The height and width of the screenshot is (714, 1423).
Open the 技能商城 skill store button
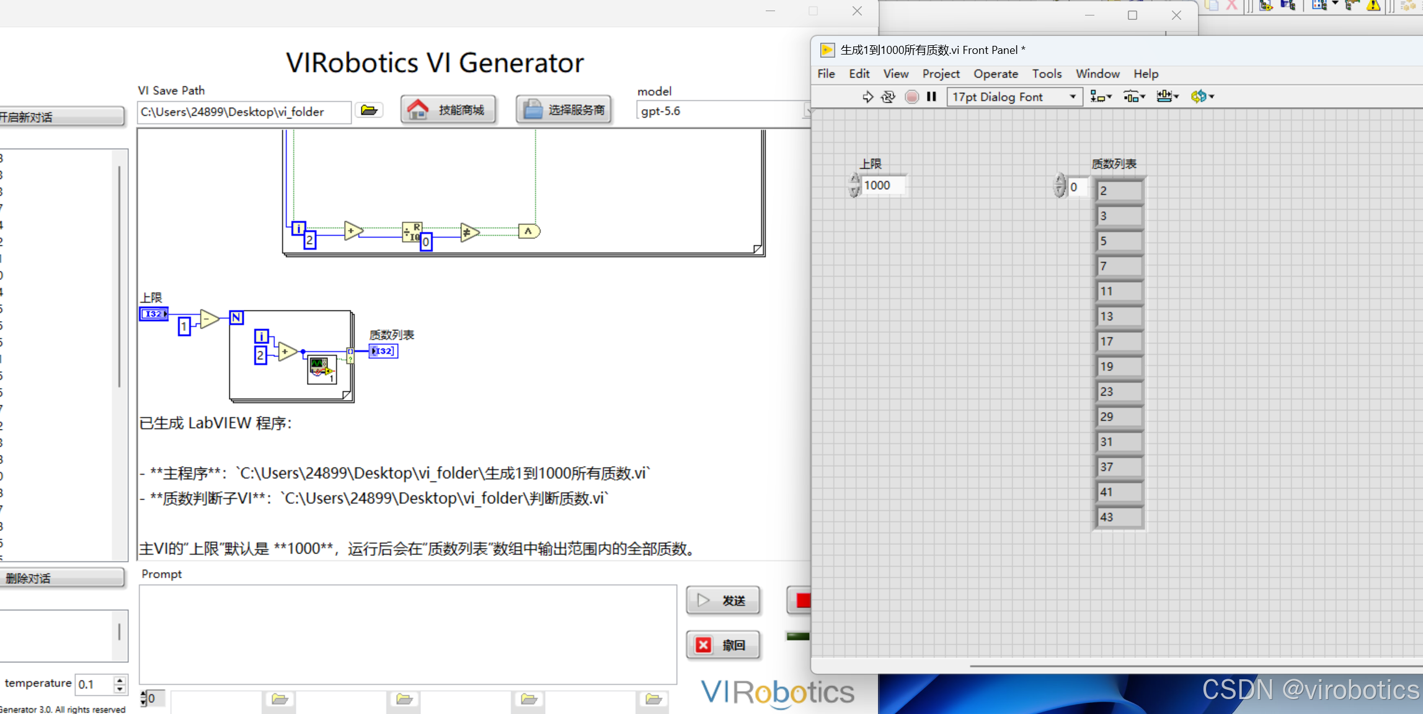click(448, 110)
